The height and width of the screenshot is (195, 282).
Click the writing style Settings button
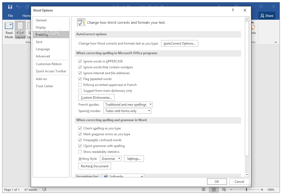coord(134,159)
